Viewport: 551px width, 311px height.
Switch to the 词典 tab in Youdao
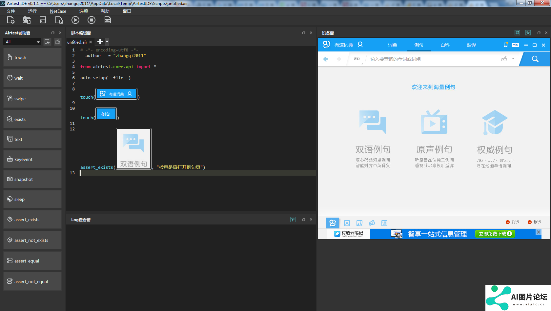pyautogui.click(x=393, y=45)
